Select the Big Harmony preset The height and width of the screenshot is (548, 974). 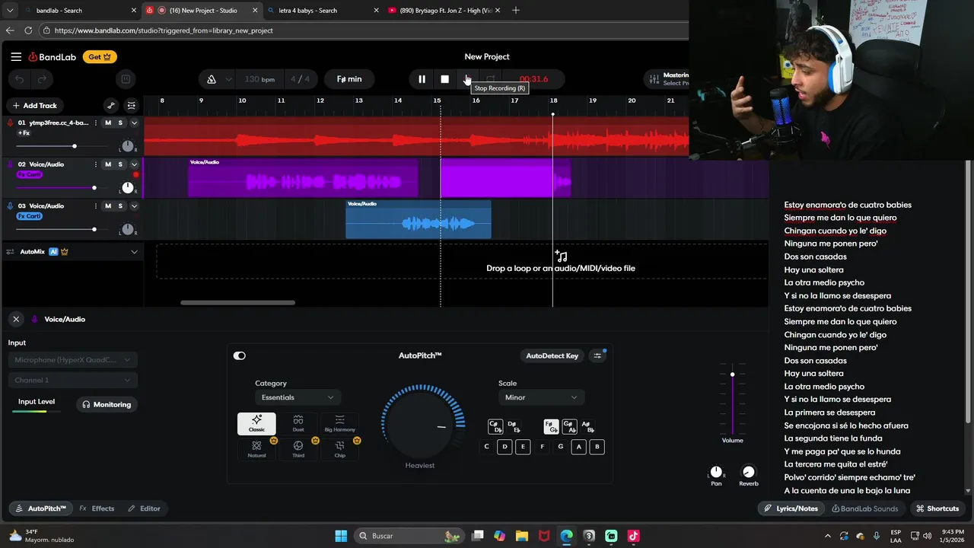click(339, 424)
